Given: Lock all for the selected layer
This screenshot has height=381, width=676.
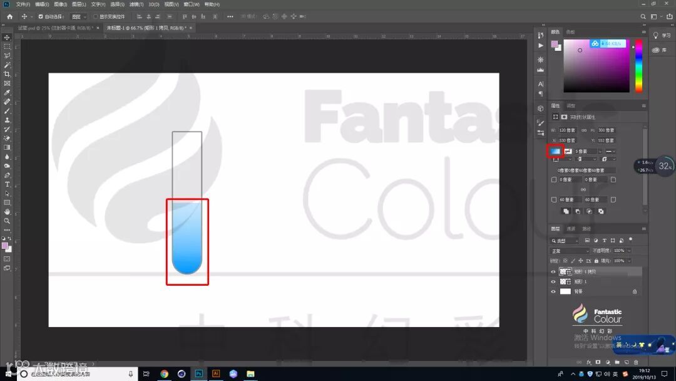Looking at the screenshot, I should coord(597,261).
